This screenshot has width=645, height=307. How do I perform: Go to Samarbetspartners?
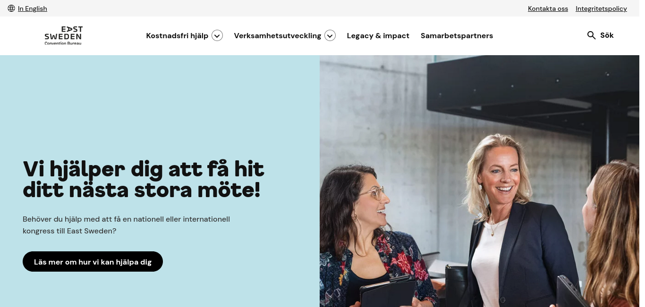coord(457,36)
